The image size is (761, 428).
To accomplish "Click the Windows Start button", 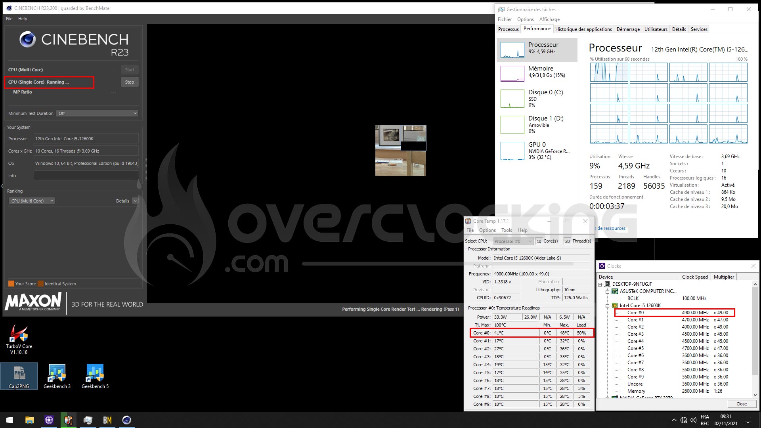I will coord(10,420).
